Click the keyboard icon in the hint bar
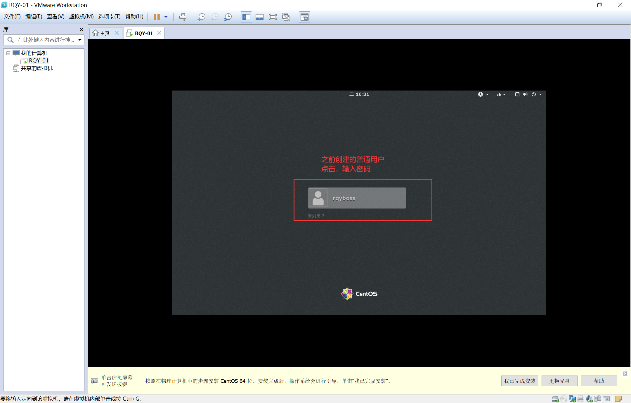Image resolution: width=631 pixels, height=403 pixels. tap(95, 381)
